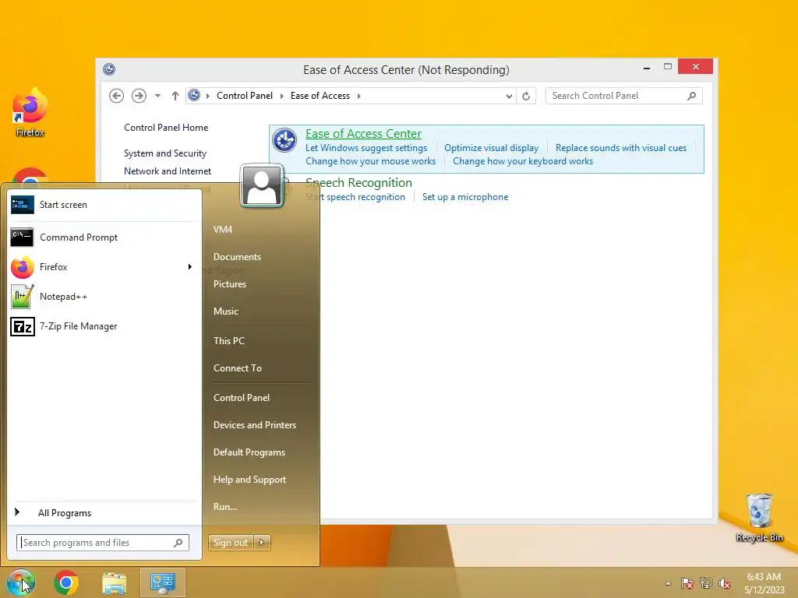The image size is (798, 598).
Task: Open the Recycle Bin on desktop
Action: pos(759,518)
